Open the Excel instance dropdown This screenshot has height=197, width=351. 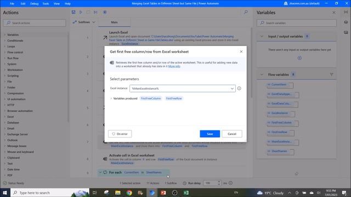click(232, 89)
